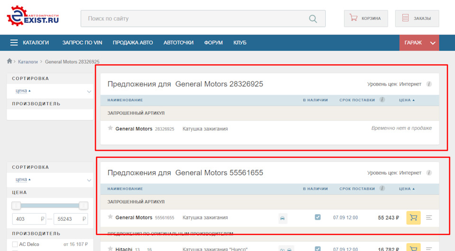Sort by Цена column in 55561655 table
This screenshot has width=455, height=251.
click(407, 188)
